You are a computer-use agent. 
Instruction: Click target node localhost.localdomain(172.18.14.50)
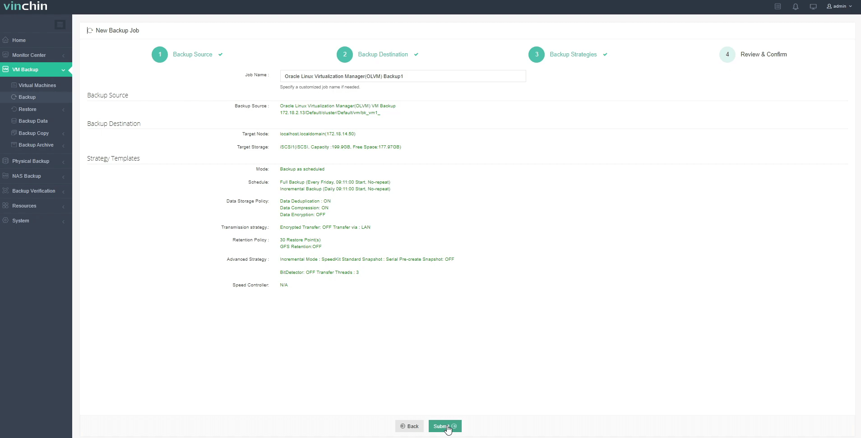tap(318, 134)
